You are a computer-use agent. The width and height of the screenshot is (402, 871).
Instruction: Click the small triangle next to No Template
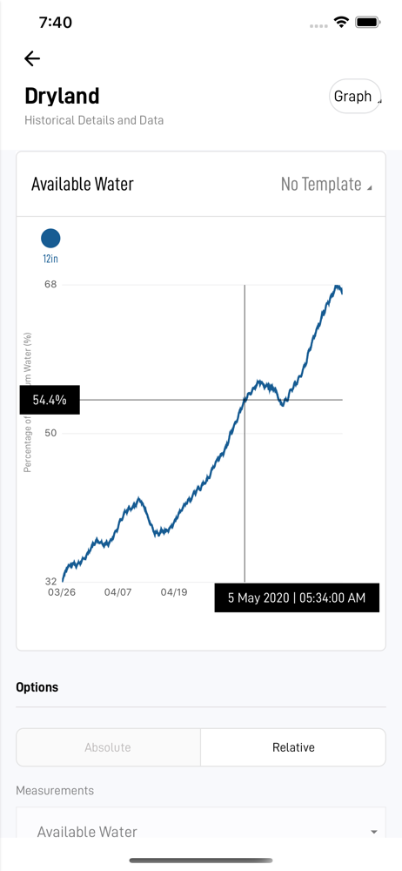point(369,188)
